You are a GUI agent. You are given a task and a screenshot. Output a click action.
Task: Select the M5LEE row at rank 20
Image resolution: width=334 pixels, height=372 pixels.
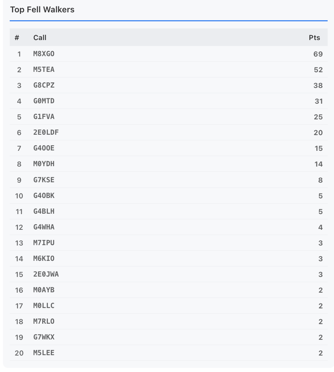tap(44, 353)
